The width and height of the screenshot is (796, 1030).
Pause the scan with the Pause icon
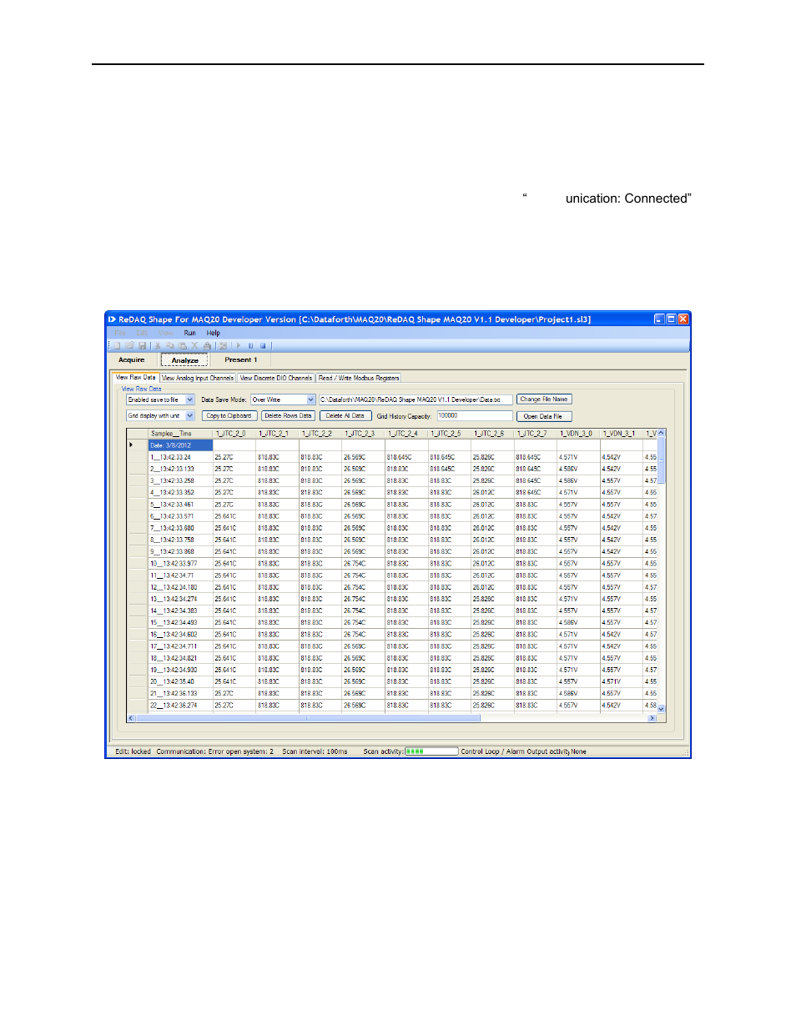click(x=250, y=345)
